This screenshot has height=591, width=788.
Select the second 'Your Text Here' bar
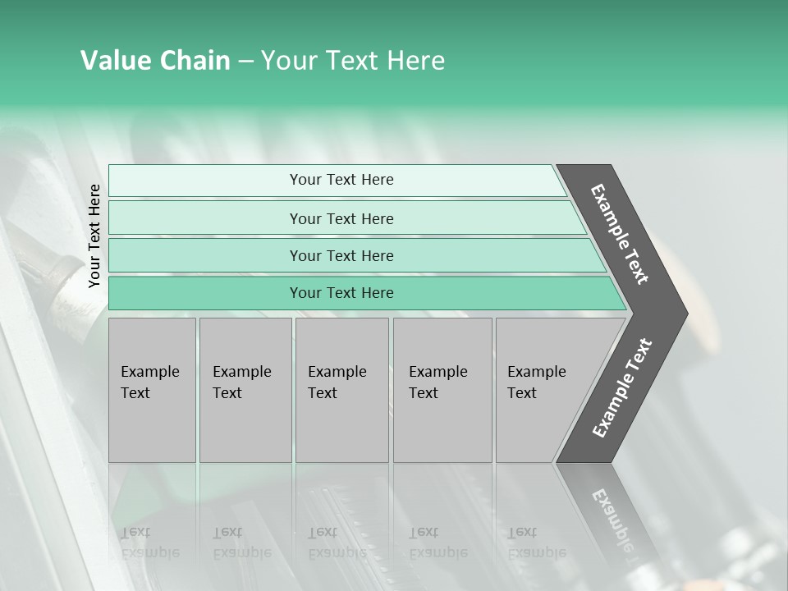click(x=341, y=218)
